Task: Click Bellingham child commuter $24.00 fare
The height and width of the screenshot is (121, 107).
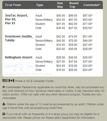Action: tap(88, 70)
